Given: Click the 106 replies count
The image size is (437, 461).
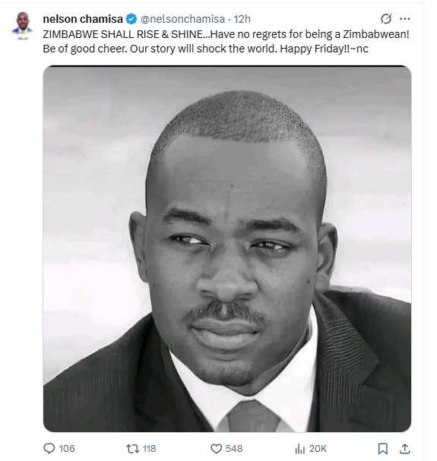Looking at the screenshot, I should pos(67,449).
